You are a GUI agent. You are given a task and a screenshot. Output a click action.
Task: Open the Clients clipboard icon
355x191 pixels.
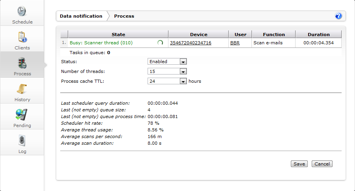click(x=22, y=37)
